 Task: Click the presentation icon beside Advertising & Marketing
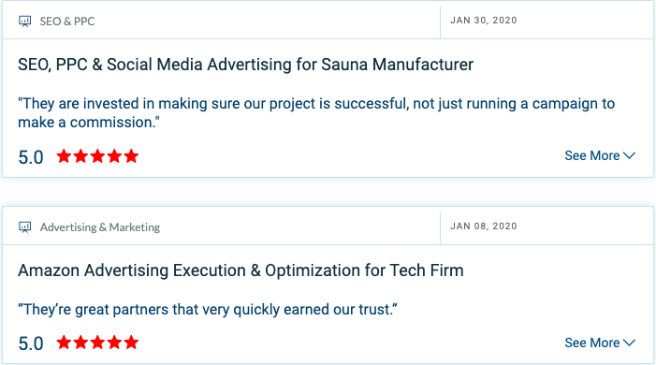25,226
